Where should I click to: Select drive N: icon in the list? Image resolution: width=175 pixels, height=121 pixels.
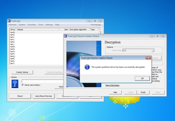pyautogui.click(x=12, y=49)
